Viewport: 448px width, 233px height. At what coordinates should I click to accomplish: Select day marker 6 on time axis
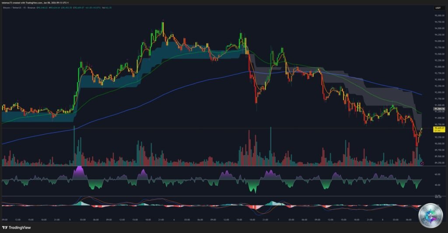pos(174,219)
